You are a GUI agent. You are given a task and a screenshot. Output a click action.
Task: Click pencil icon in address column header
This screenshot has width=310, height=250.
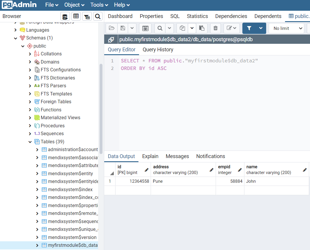(211, 170)
